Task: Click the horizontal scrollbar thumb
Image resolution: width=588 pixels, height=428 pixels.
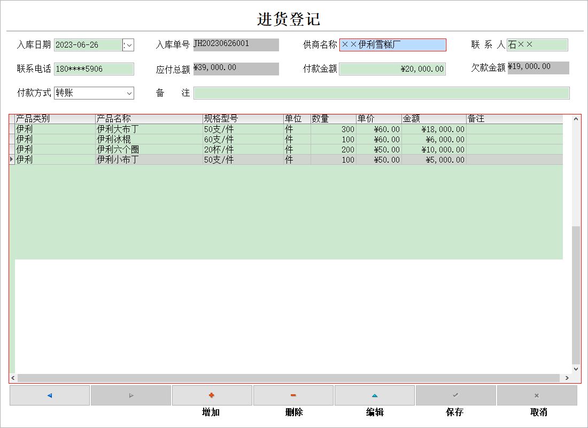Action: pos(288,378)
